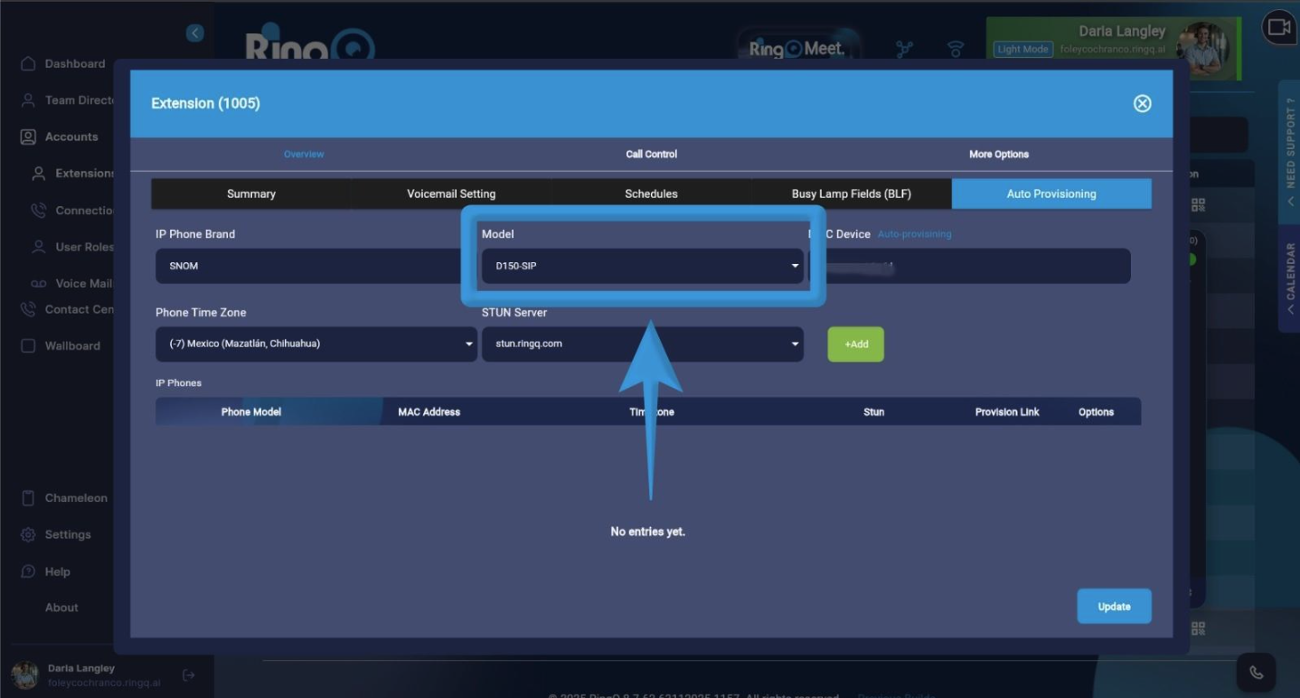Viewport: 1300px width, 698px height.
Task: Switch to the Busy Lamp Fields tab
Action: [x=851, y=193]
